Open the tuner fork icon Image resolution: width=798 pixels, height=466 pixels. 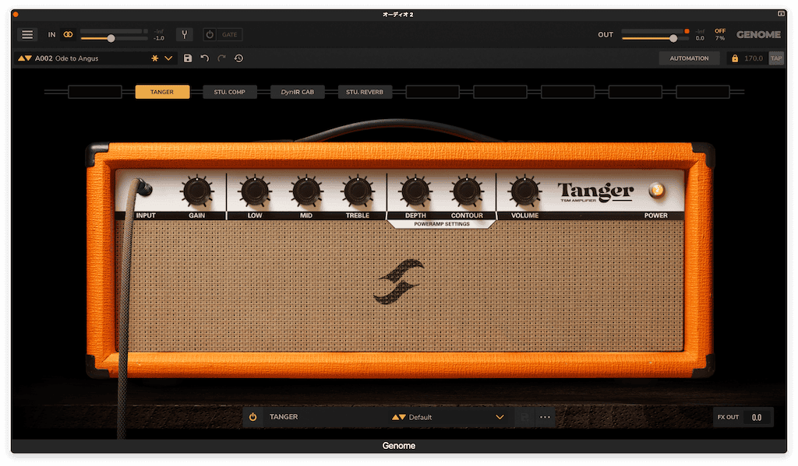click(x=184, y=34)
